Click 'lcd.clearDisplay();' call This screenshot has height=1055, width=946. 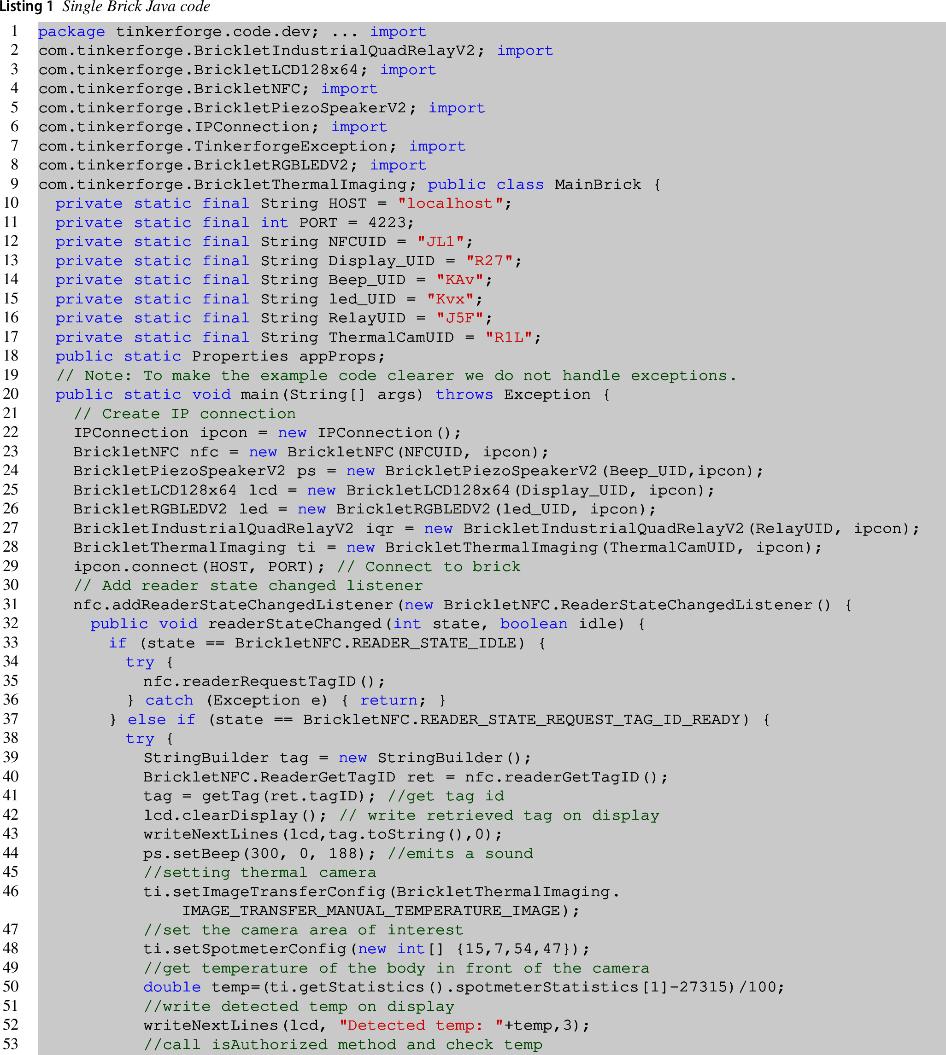(235, 816)
